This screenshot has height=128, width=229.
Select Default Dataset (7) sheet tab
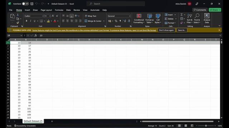click(x=33, y=121)
